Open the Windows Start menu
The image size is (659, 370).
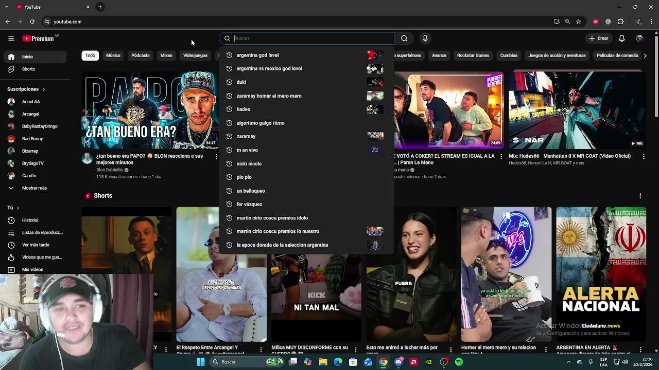point(200,362)
